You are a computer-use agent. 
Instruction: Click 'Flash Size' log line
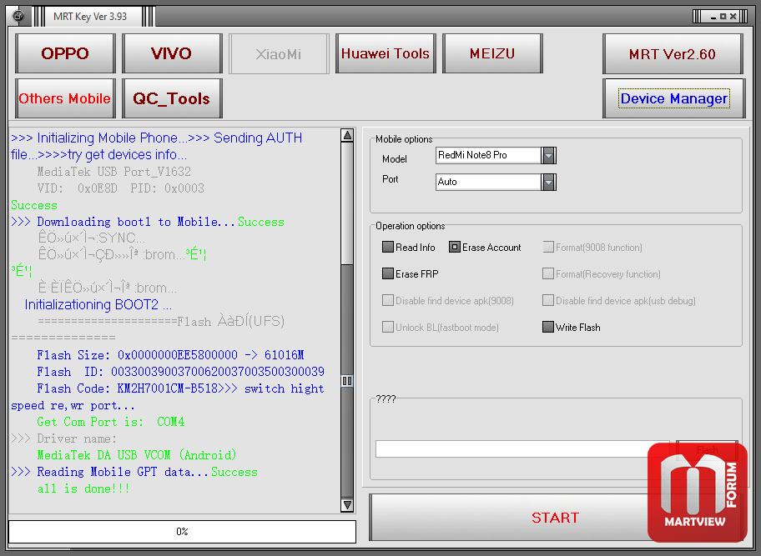coord(170,355)
